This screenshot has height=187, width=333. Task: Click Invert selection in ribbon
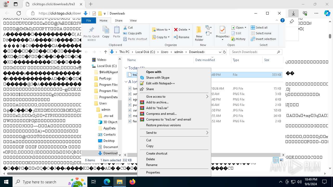263,39
